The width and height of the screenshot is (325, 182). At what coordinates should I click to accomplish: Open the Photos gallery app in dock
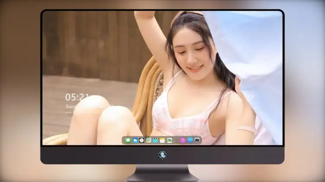point(169,140)
